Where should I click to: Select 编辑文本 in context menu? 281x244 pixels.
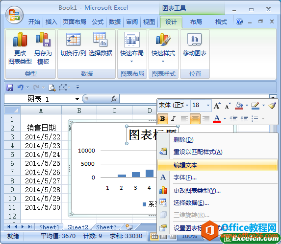pyautogui.click(x=217, y=165)
